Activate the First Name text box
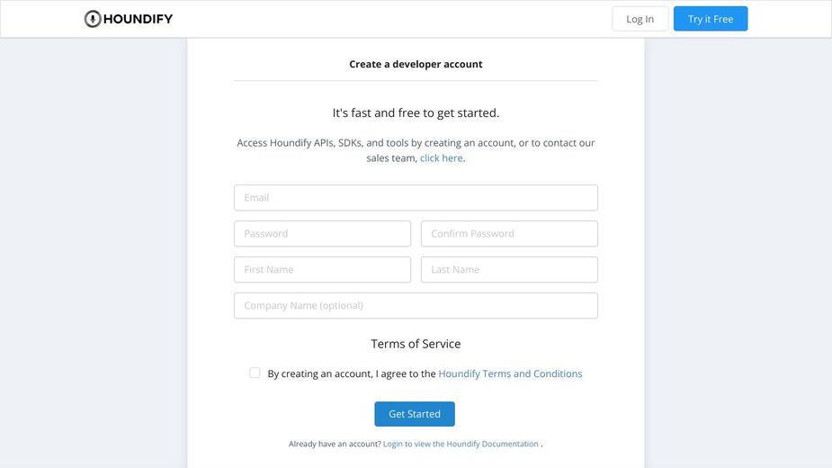This screenshot has width=832, height=468. tap(322, 270)
